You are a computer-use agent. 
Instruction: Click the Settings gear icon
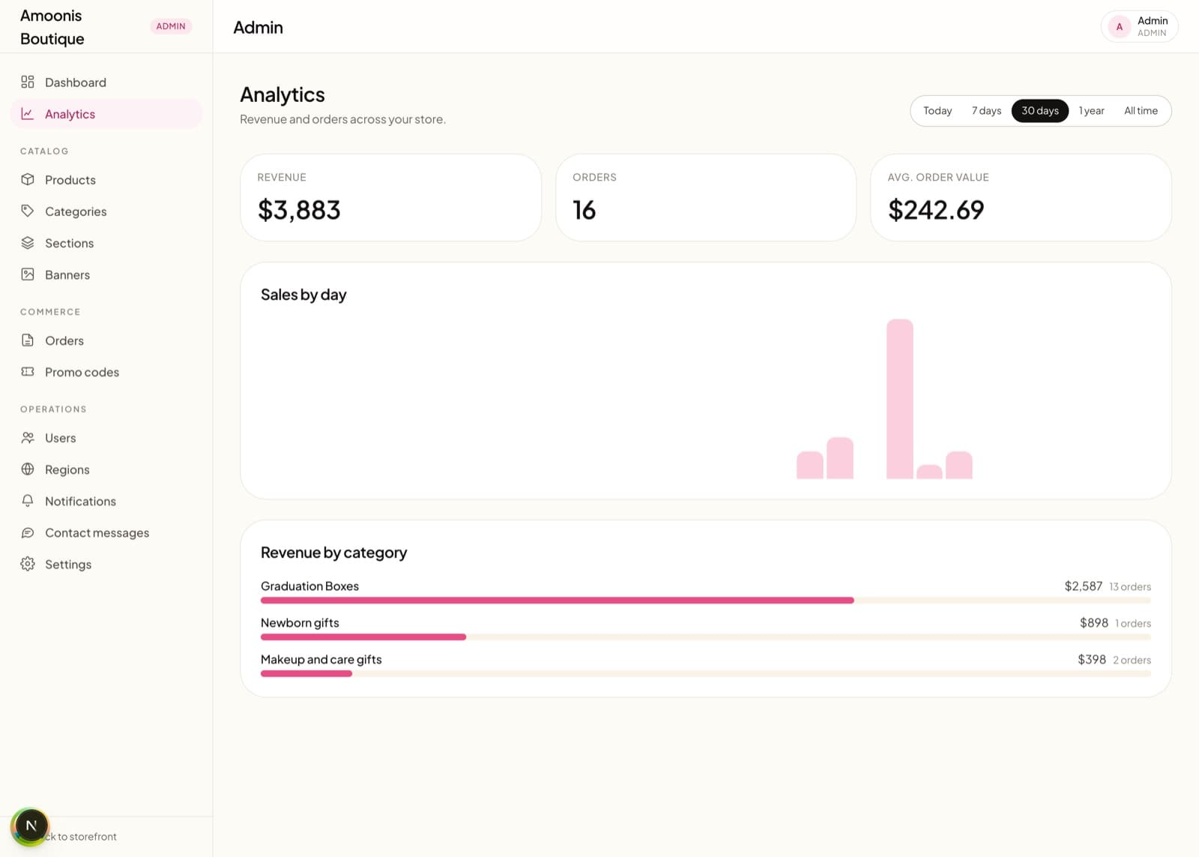click(28, 564)
